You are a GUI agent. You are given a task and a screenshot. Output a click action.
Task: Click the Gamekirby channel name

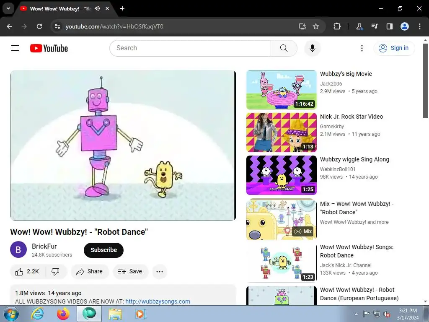point(332,127)
